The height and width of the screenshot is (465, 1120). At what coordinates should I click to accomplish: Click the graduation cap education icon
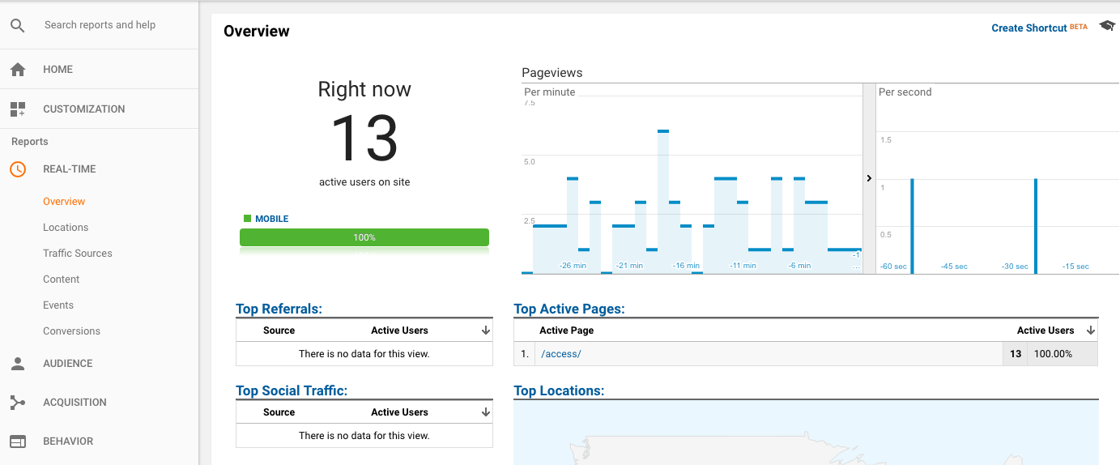1106,27
